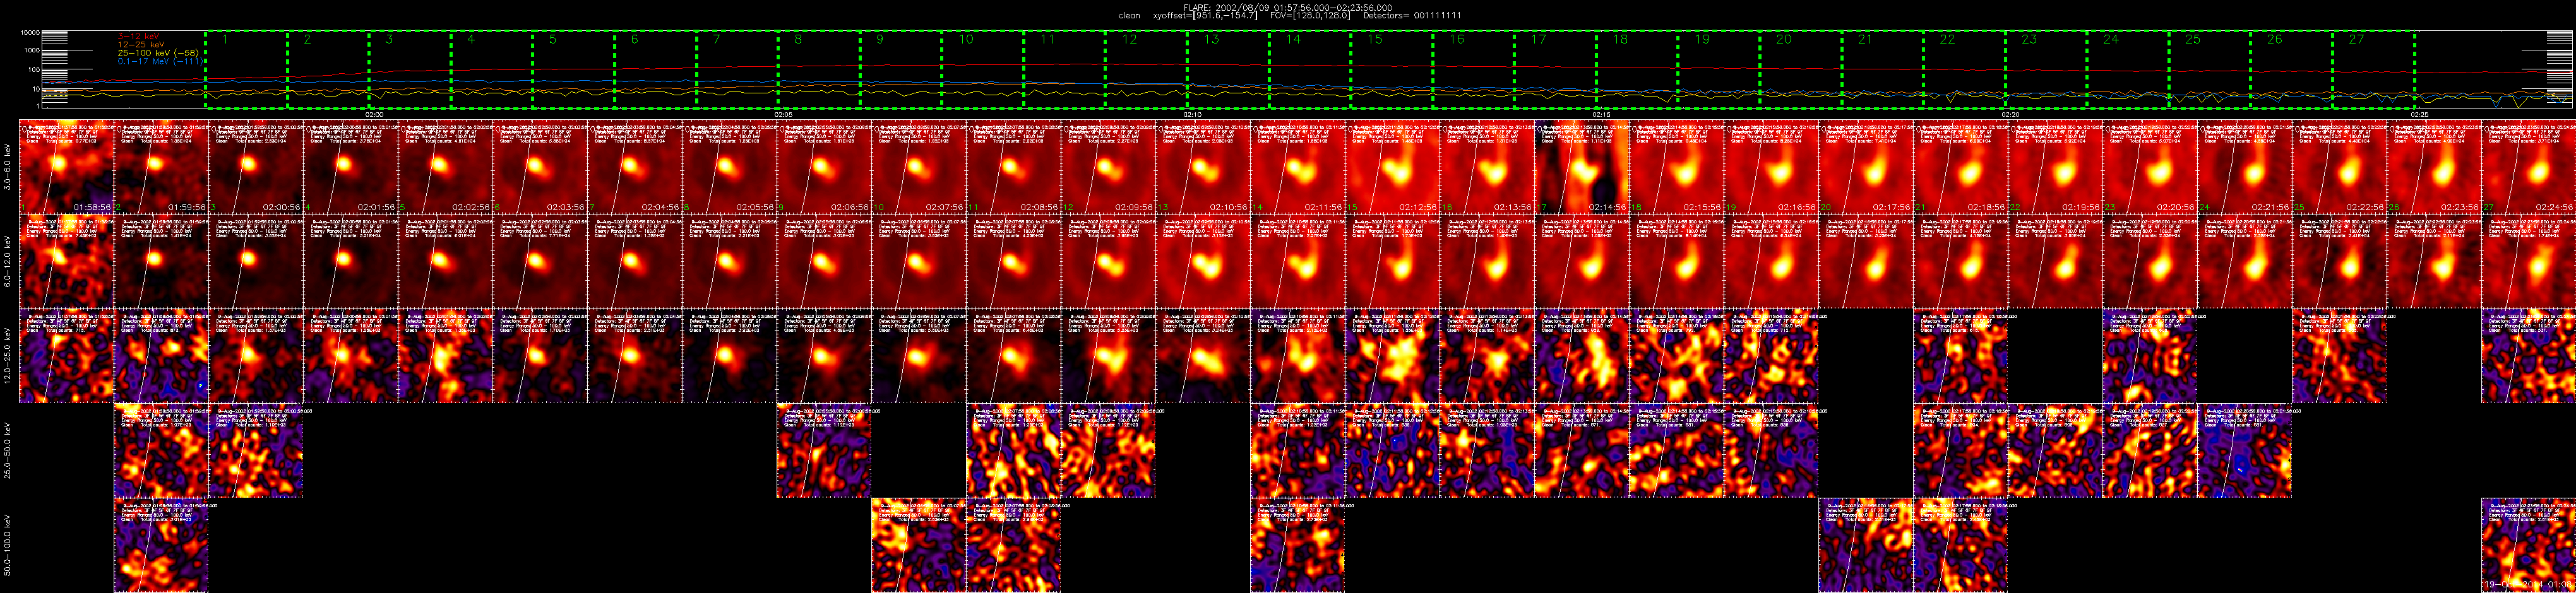2576x593 pixels.
Task: Select time interval 13 in the light curve
Action: click(x=1228, y=69)
